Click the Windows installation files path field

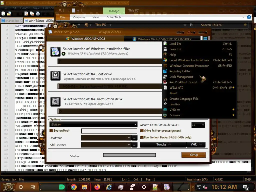coord(109,61)
